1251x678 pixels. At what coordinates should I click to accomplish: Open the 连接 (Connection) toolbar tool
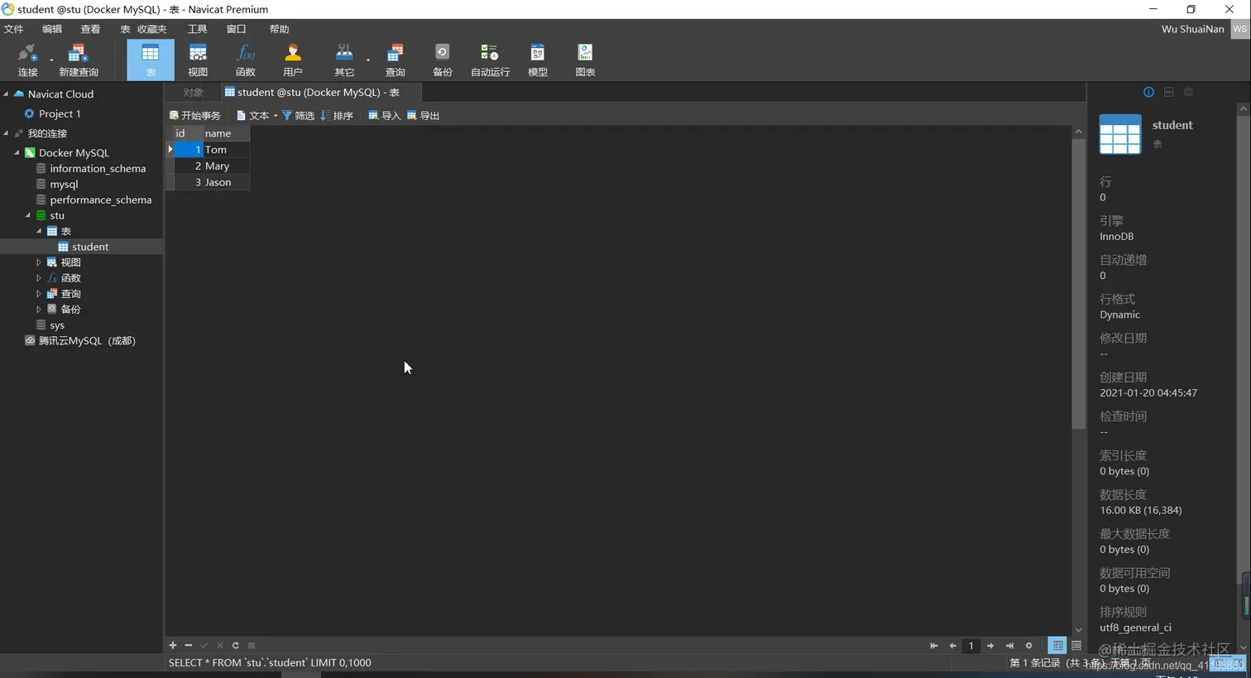[x=27, y=60]
